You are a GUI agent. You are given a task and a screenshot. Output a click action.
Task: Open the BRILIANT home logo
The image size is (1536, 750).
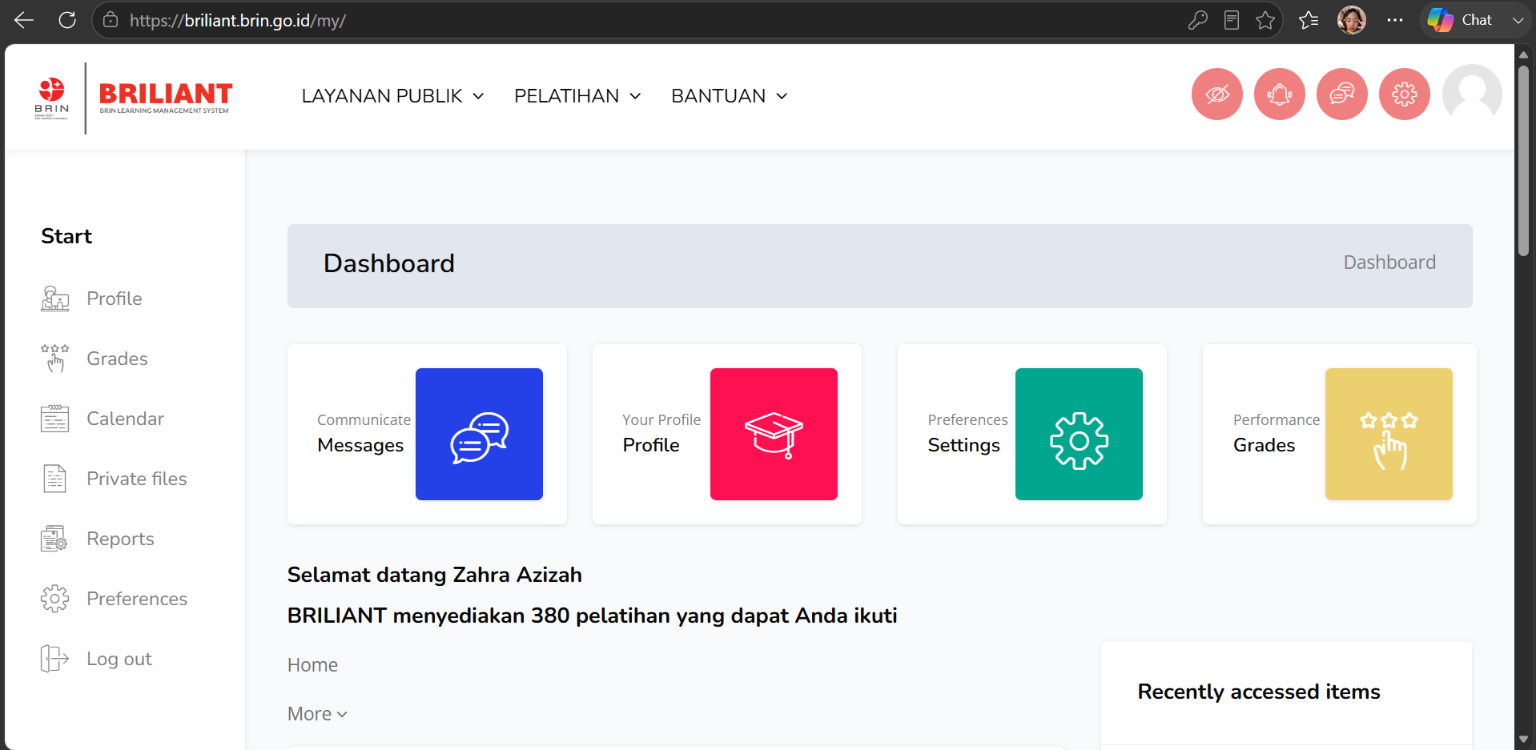pyautogui.click(x=166, y=98)
